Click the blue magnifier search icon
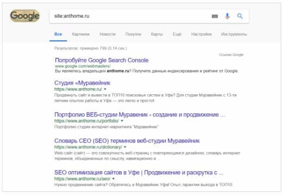The width and height of the screenshot is (283, 195). pyautogui.click(x=240, y=16)
